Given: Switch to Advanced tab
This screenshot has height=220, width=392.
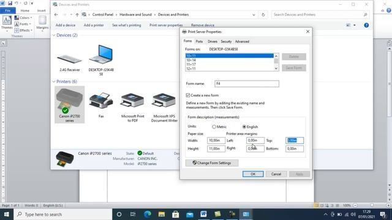Looking at the screenshot, I should coord(242,42).
